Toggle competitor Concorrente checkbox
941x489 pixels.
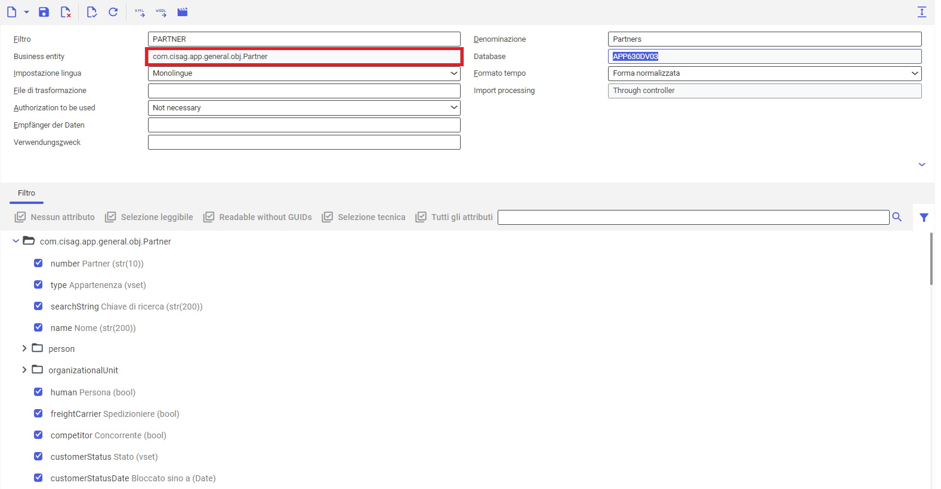pos(38,435)
